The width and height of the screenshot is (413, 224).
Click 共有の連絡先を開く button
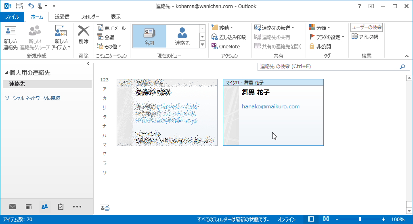tap(278, 46)
